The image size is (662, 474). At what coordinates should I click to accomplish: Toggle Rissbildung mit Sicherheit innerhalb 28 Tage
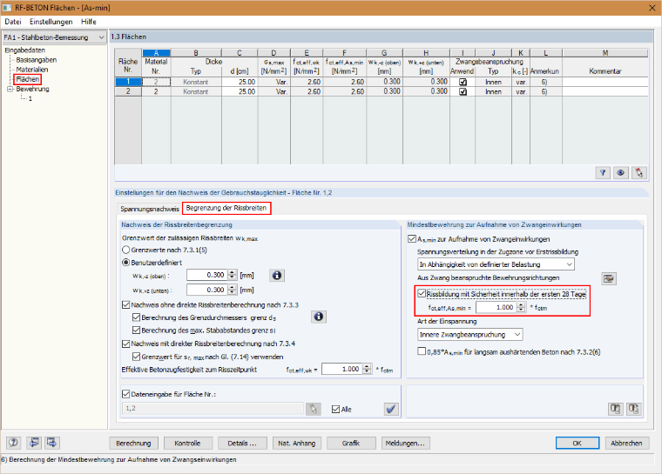tap(422, 293)
